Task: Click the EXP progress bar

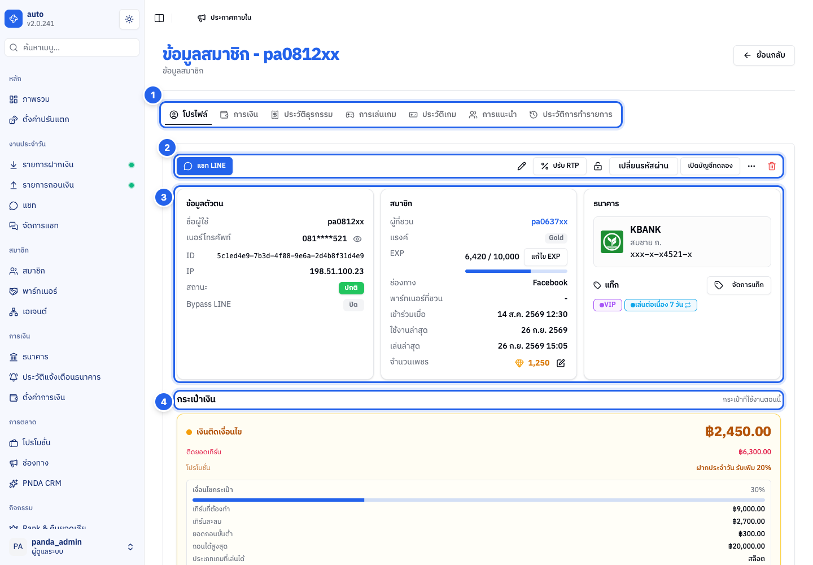Action: tap(516, 271)
